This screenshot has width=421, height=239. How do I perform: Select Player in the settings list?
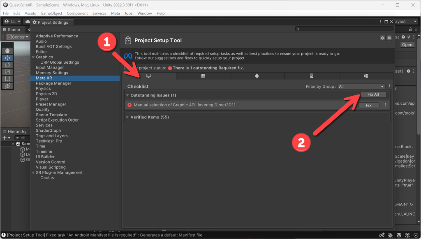42,99
